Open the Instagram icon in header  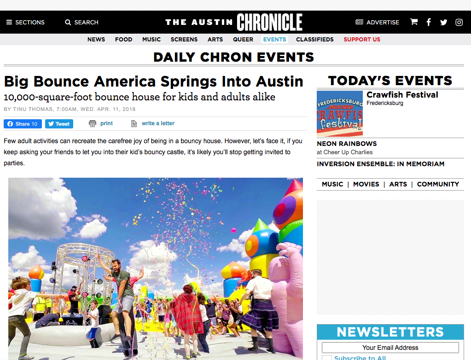click(x=459, y=22)
